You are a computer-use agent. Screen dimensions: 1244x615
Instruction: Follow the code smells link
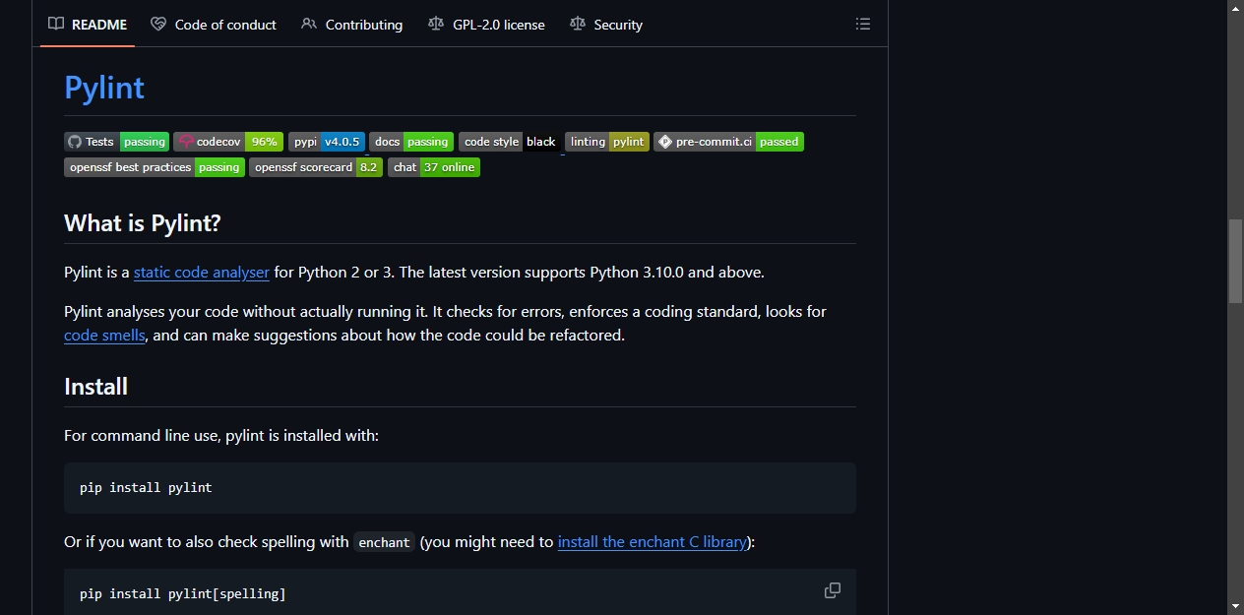point(104,336)
